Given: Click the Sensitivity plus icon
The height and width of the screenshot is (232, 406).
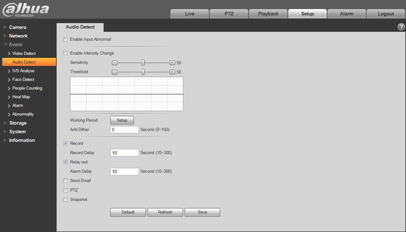Looking at the screenshot, I should (172, 63).
